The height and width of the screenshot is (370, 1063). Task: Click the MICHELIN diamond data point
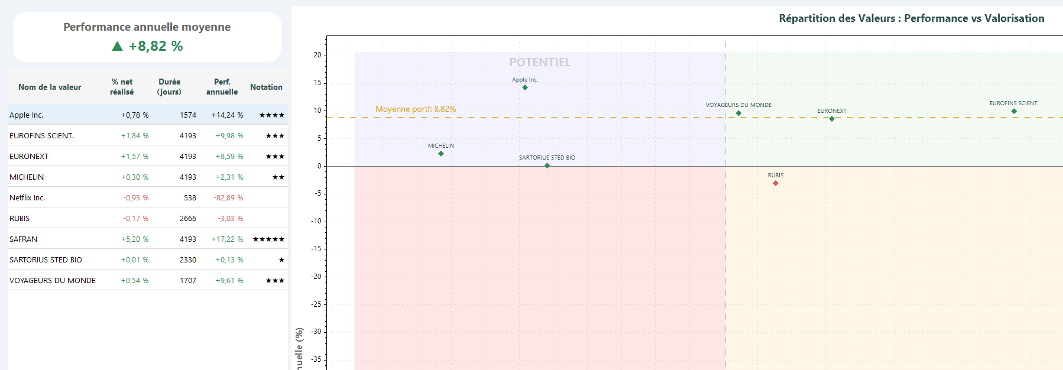tap(441, 154)
